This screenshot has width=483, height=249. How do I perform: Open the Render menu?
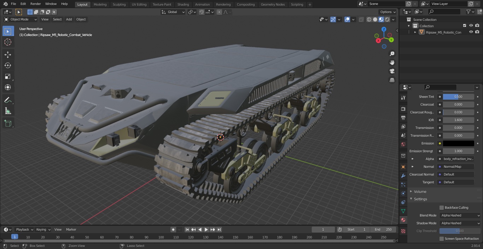35,4
